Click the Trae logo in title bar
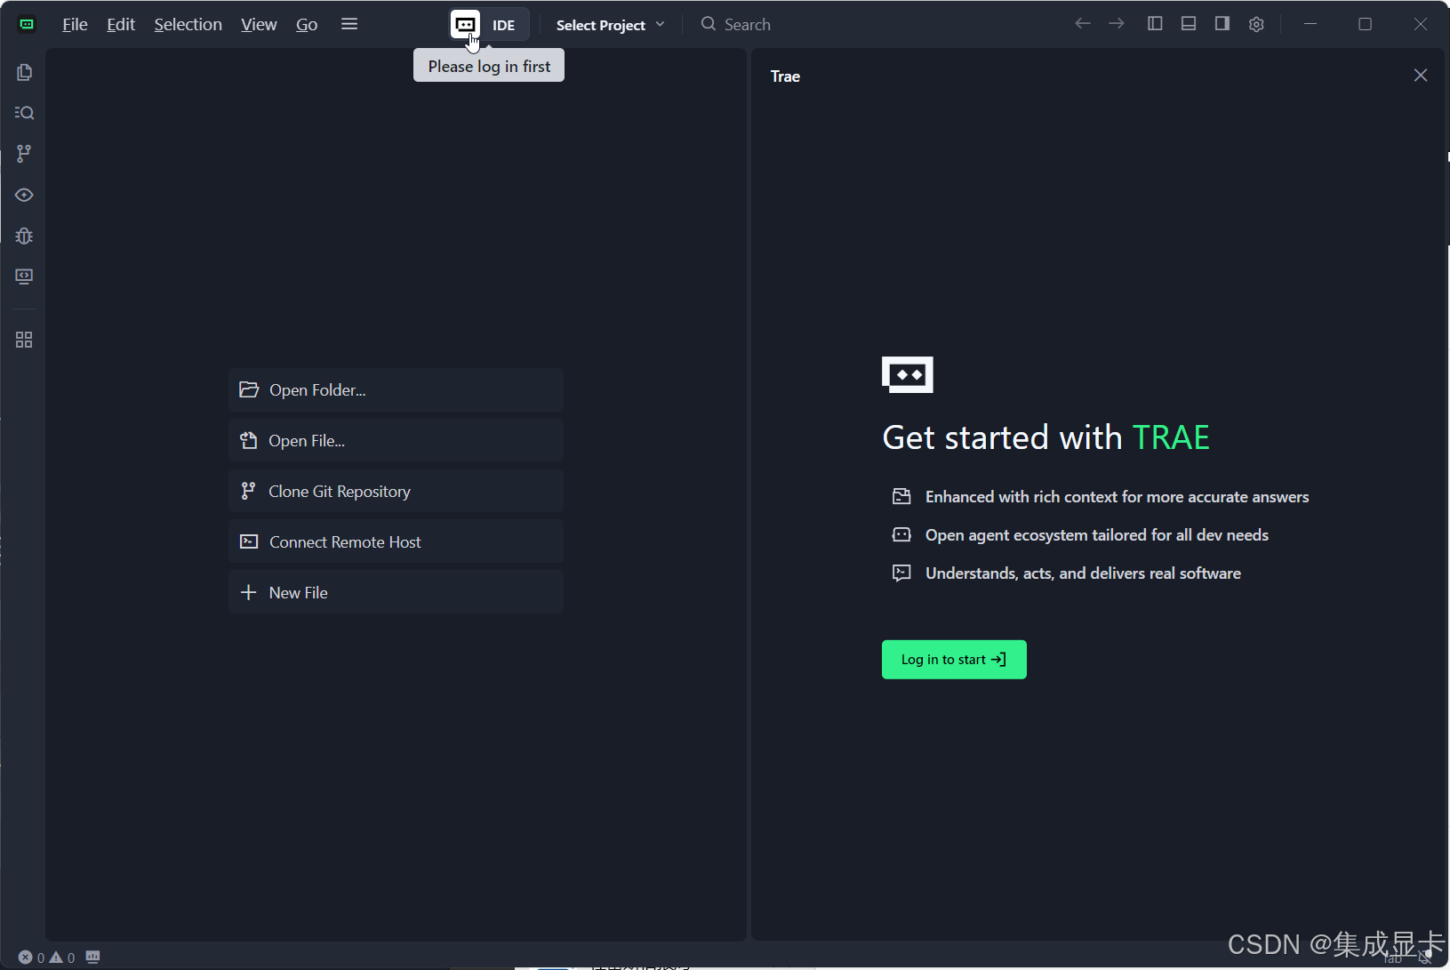The width and height of the screenshot is (1450, 970). 27,24
